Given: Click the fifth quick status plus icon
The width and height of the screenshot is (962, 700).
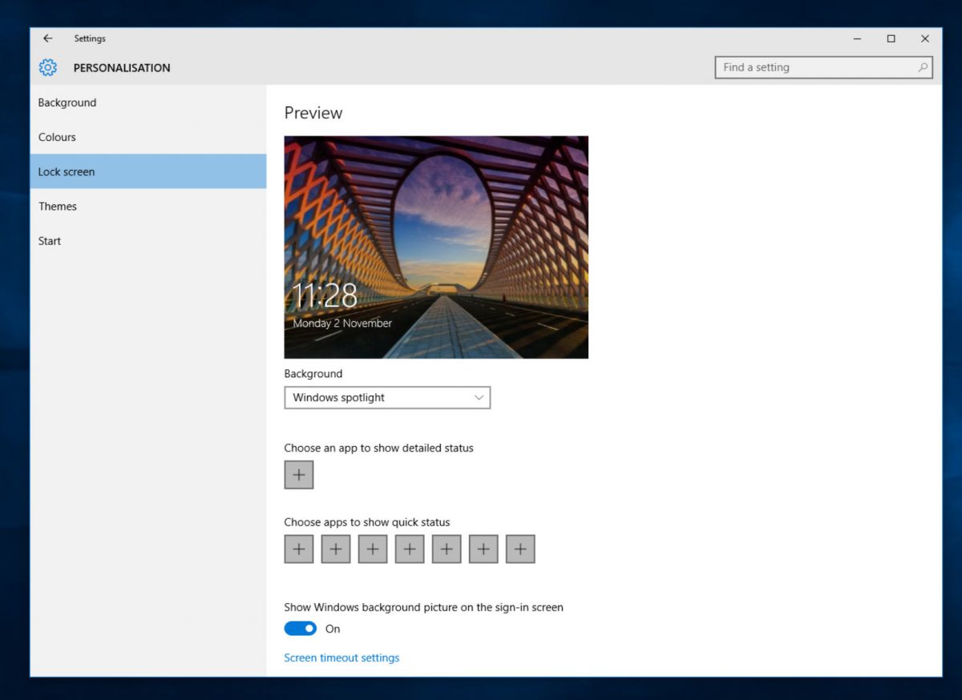Looking at the screenshot, I should click(x=446, y=549).
